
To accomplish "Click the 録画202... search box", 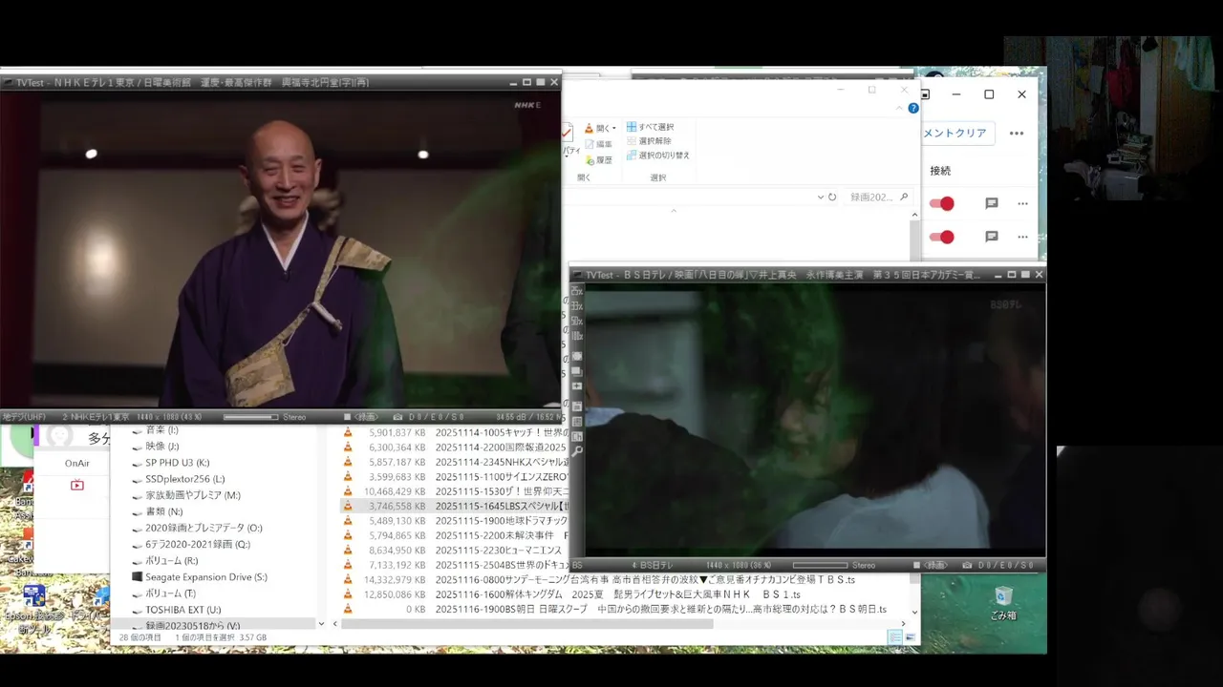I will (877, 198).
